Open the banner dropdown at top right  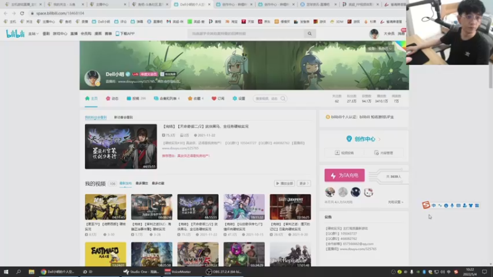(380, 49)
